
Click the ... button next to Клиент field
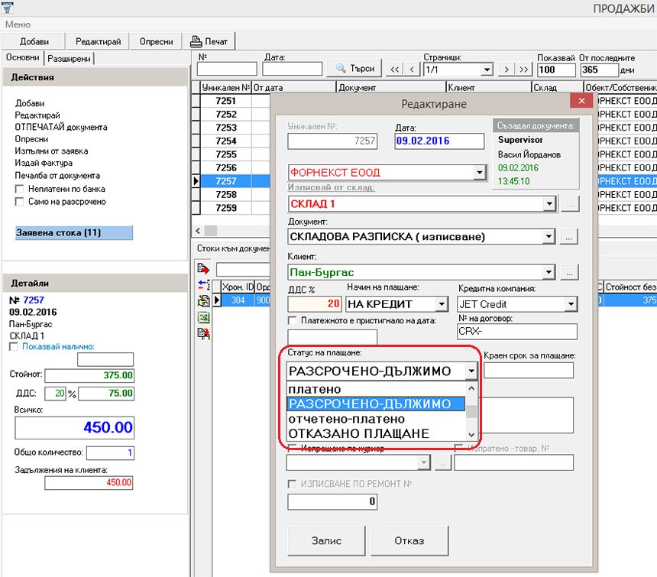coord(569,272)
